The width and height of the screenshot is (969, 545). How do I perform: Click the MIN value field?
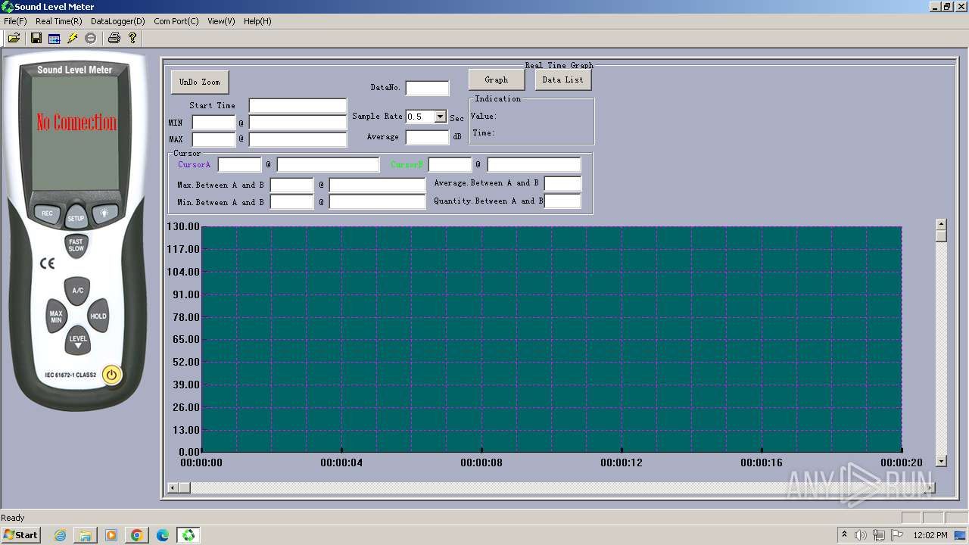214,123
